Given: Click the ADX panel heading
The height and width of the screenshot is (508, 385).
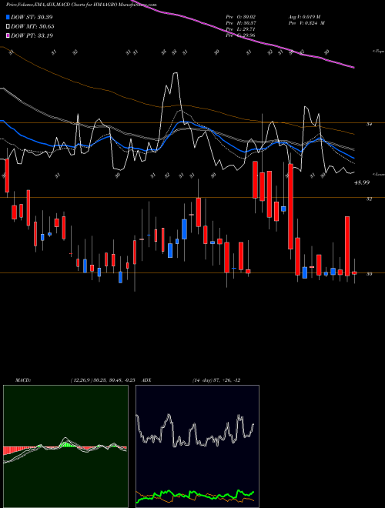Looking at the screenshot, I should [146, 380].
